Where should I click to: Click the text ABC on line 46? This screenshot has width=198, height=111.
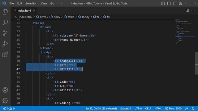[62, 86]
